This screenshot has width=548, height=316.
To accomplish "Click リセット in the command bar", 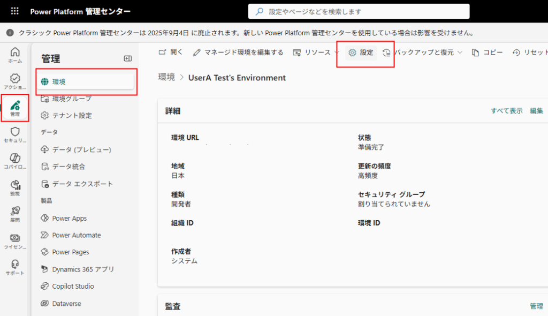I will [530, 52].
